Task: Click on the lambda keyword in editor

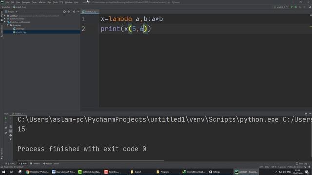Action: point(120,19)
